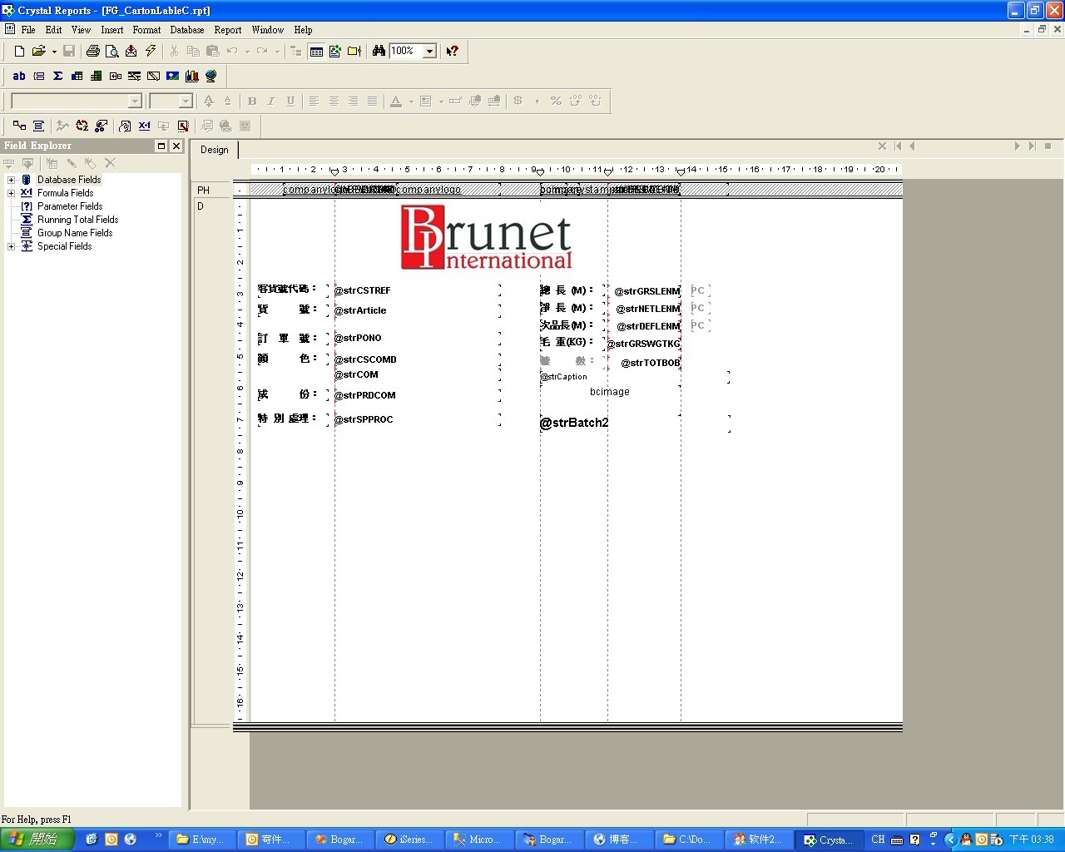Open Print Preview from the toolbar
The width and height of the screenshot is (1065, 852).
111,51
